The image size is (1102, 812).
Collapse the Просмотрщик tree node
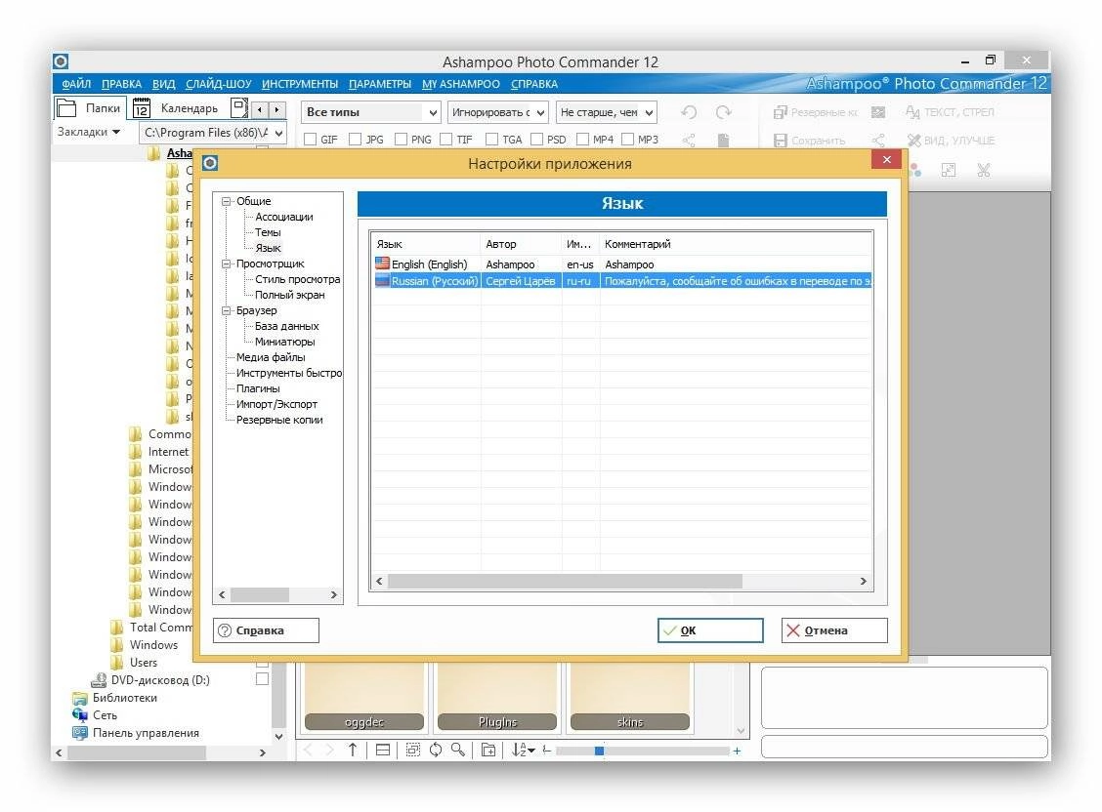coord(227,264)
